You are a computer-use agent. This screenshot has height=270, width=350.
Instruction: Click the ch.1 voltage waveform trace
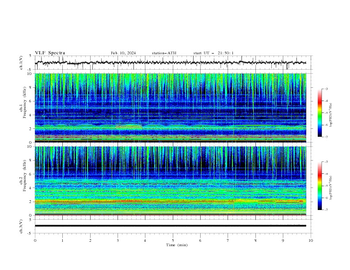pyautogui.click(x=170, y=63)
